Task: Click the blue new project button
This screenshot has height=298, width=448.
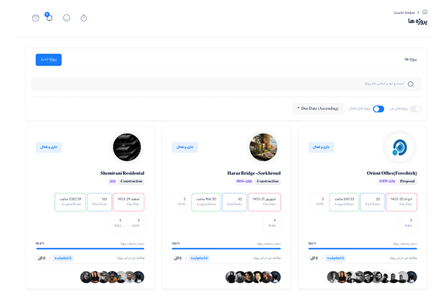Action: (48, 60)
